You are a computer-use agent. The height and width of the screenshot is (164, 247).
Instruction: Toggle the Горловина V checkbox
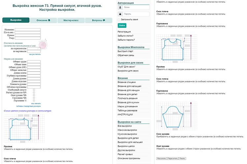point(34,101)
